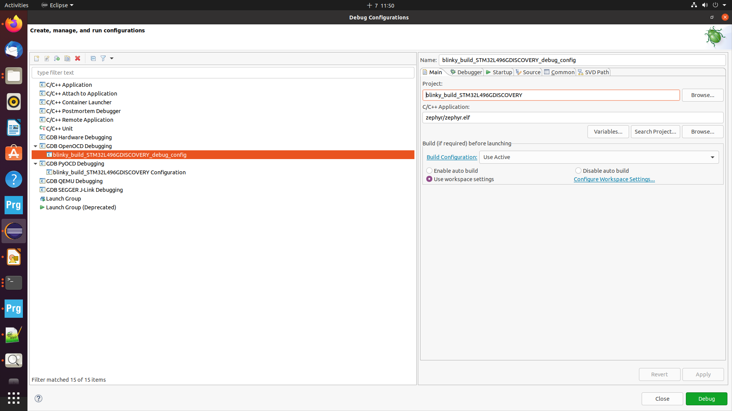Enable auto build before launching
This screenshot has width=732, height=411.
coord(429,170)
